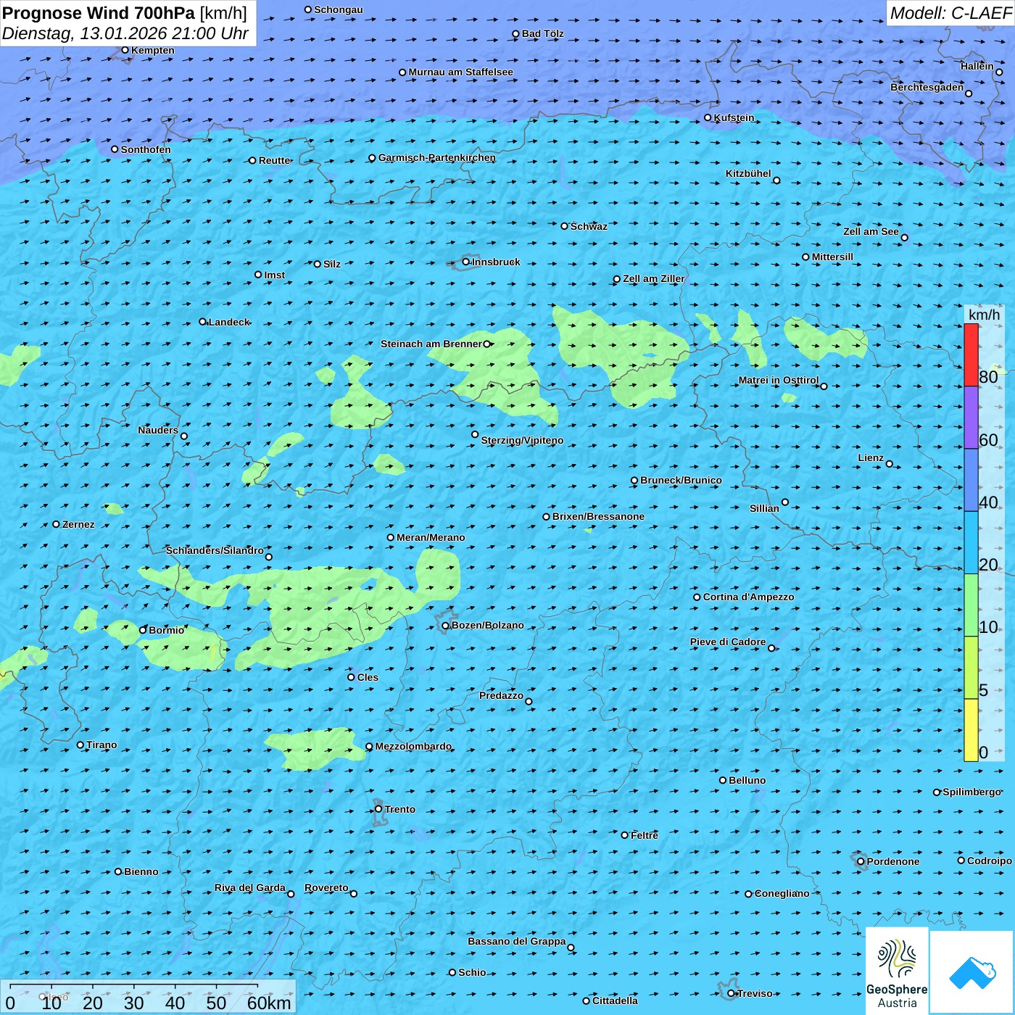Click the 'Murnau am Staffelsee' label

click(x=461, y=72)
